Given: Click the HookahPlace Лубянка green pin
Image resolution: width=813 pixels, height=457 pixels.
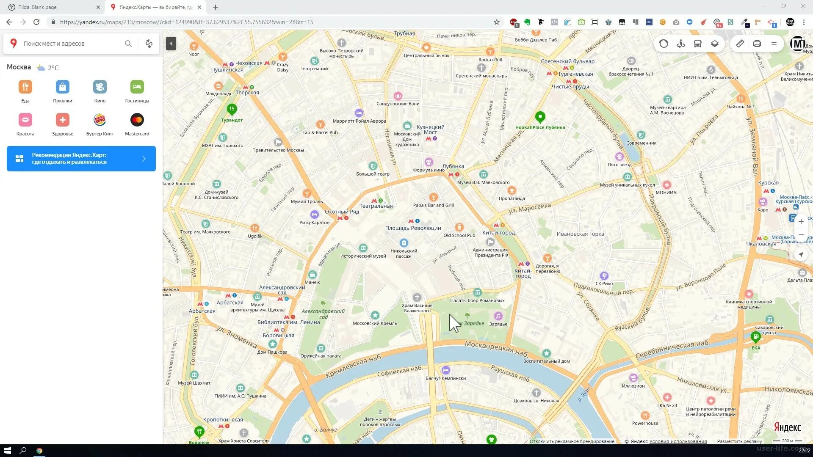Looking at the screenshot, I should 540,117.
